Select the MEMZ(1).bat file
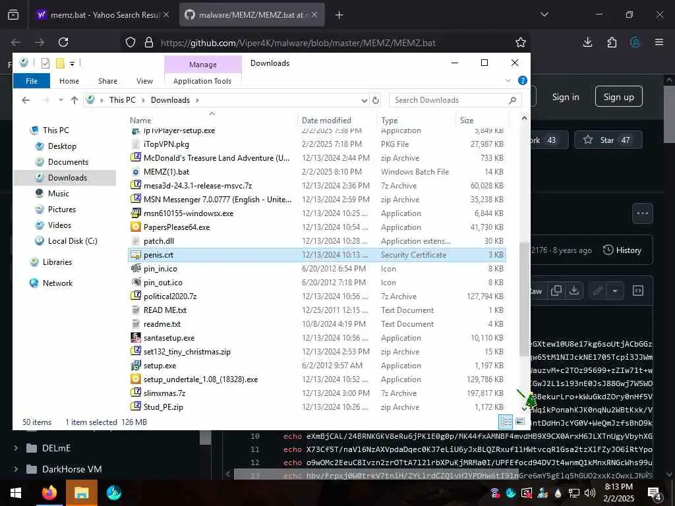Screen dimensions: 675x506 [x=317, y=172]
